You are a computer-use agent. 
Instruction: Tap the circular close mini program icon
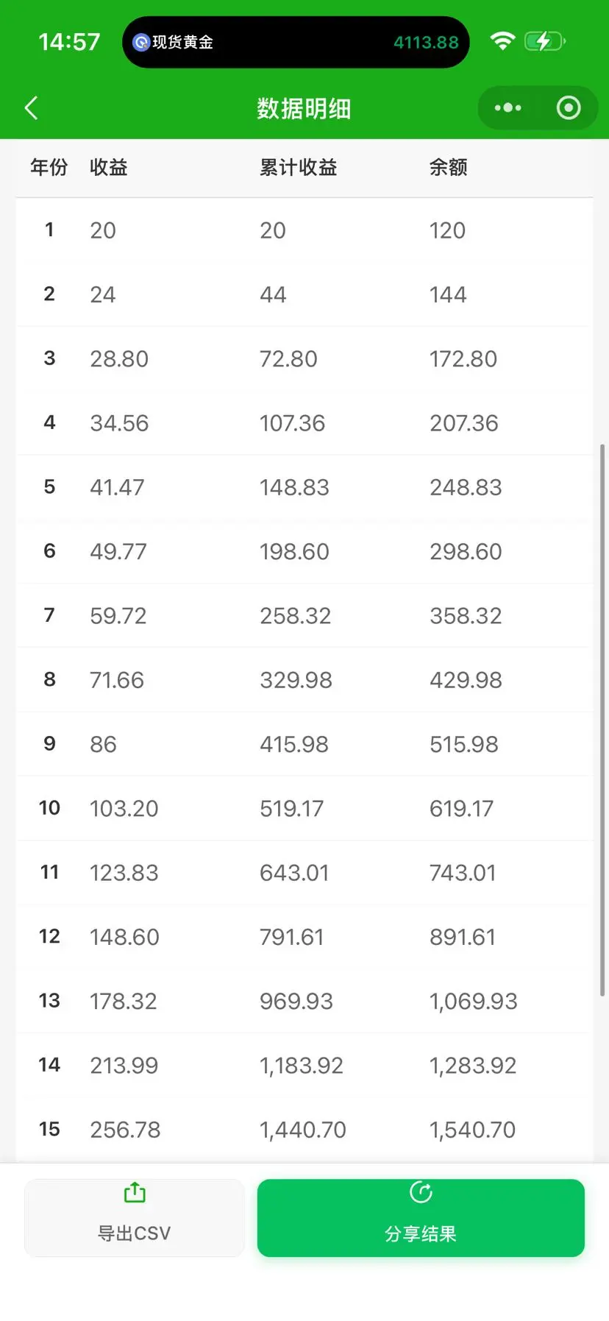click(x=569, y=108)
